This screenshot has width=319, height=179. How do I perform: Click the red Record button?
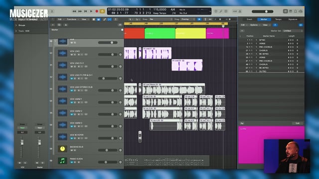coord(97,11)
